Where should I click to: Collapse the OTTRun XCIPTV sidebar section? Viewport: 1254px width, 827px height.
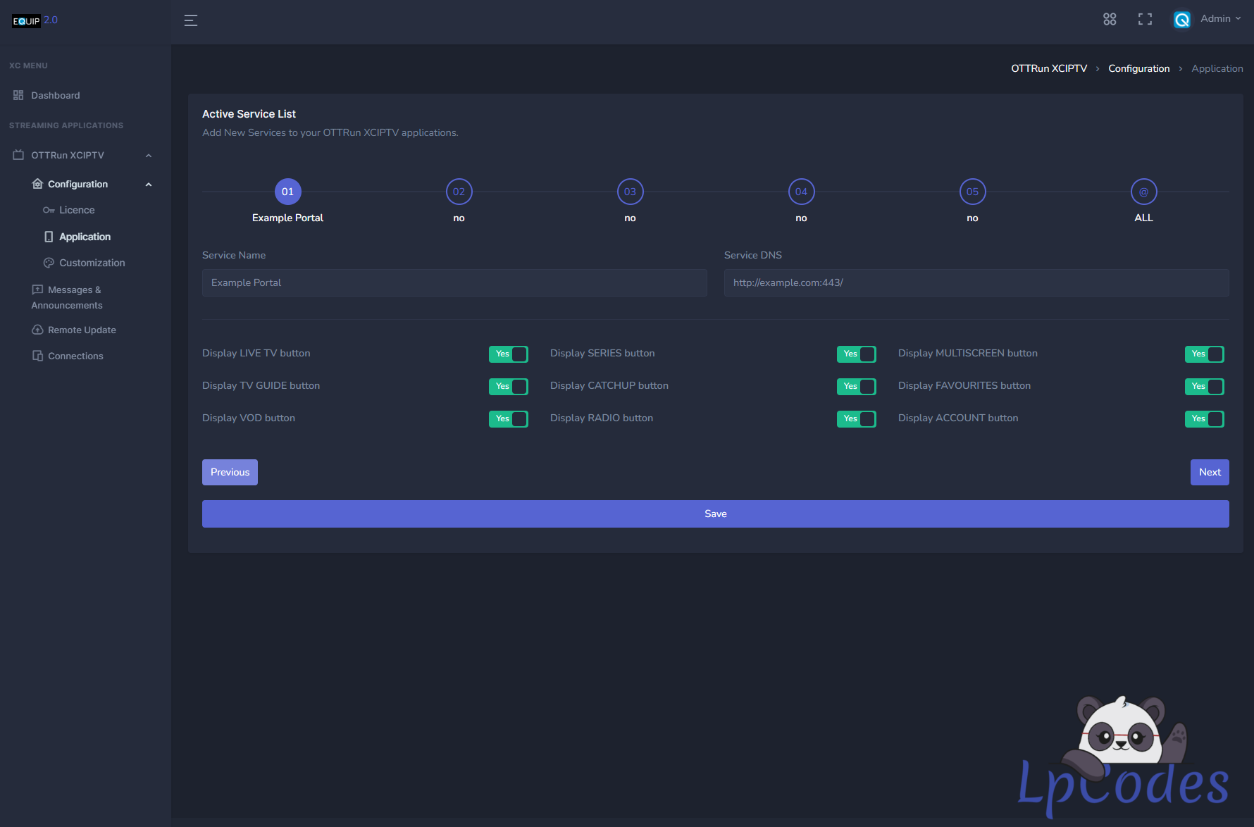tap(149, 156)
